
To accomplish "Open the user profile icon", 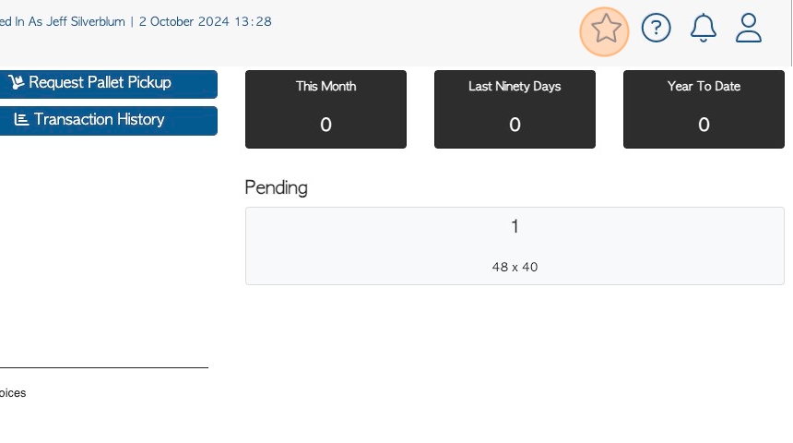I will (x=749, y=28).
